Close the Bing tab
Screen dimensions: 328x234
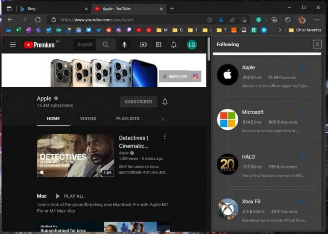click(86, 9)
